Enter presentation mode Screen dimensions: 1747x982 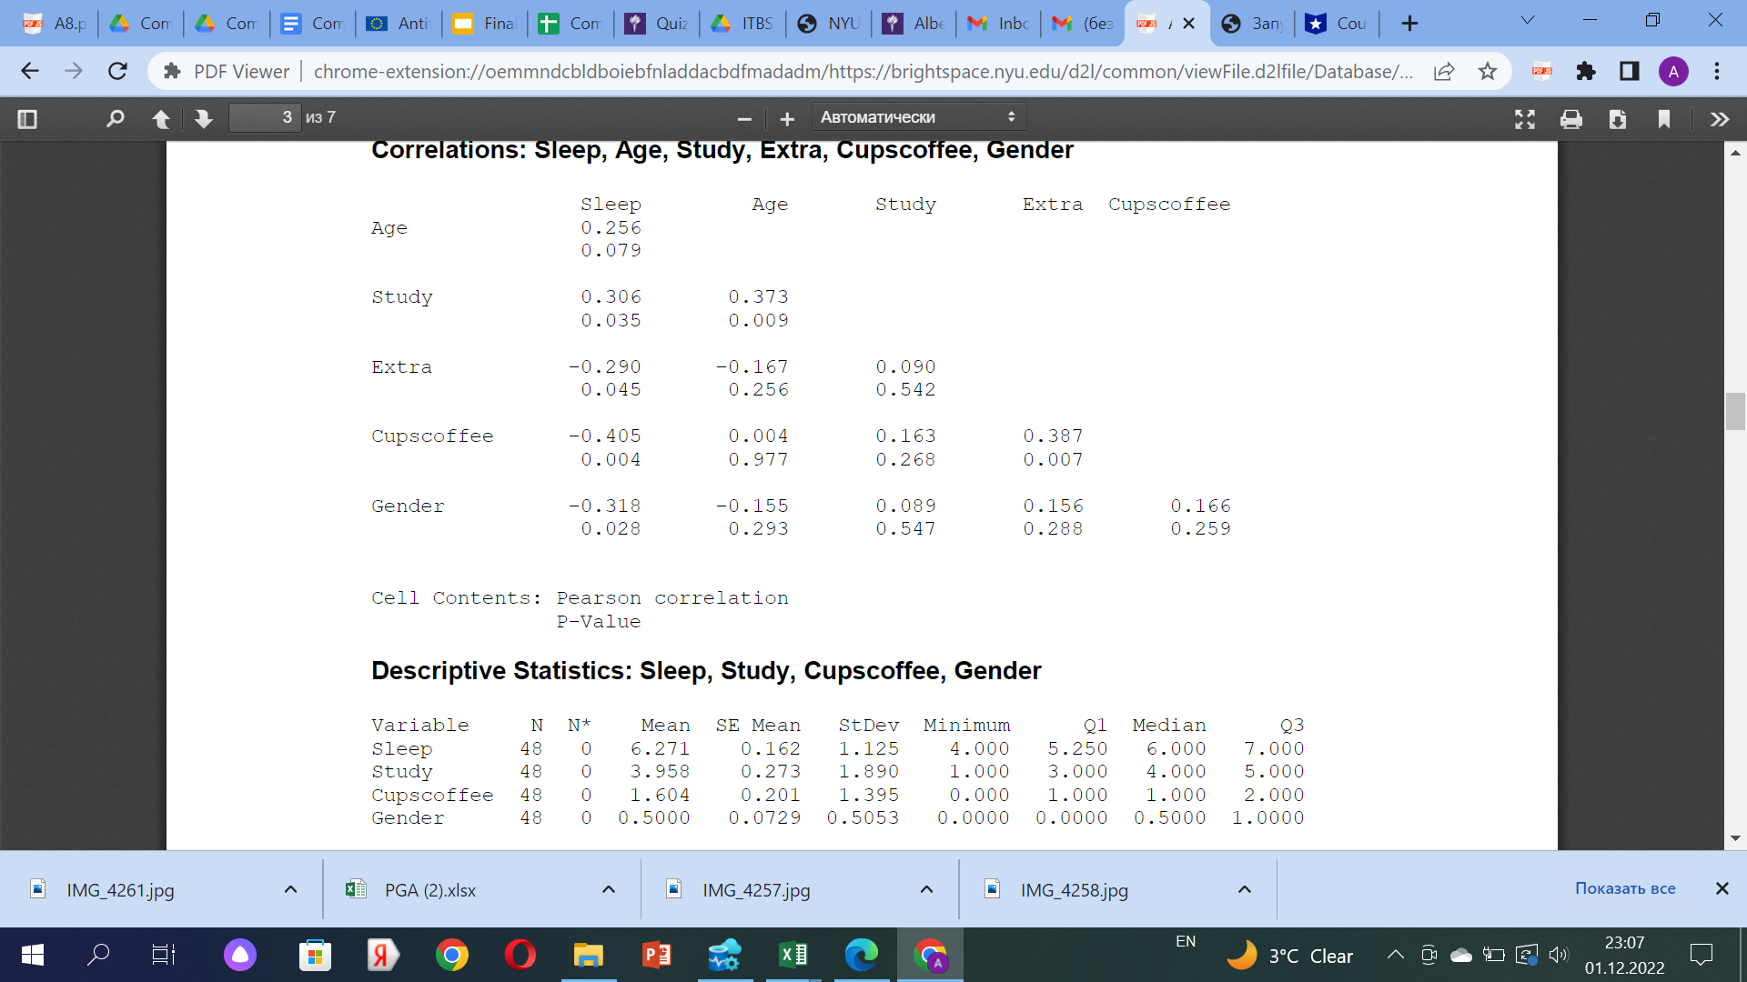[1525, 118]
